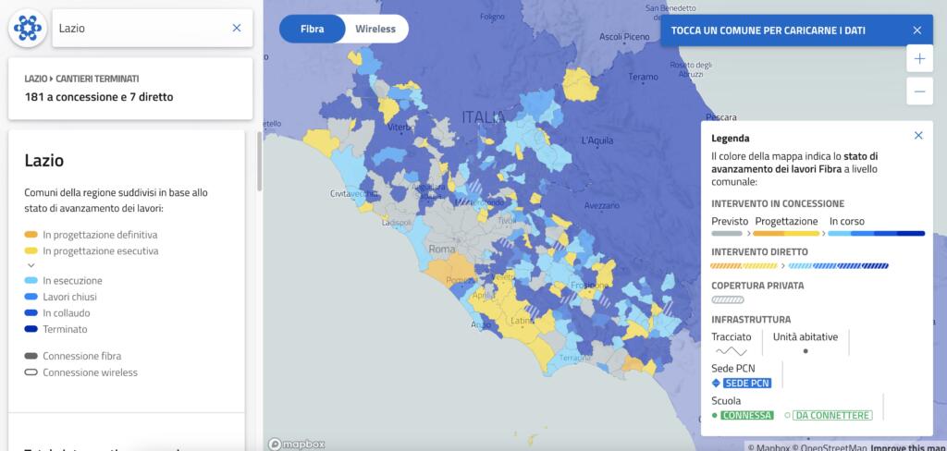Viewport: 947px width, 451px height.
Task: Click the Tracciato wavy line icon
Action: [x=731, y=351]
